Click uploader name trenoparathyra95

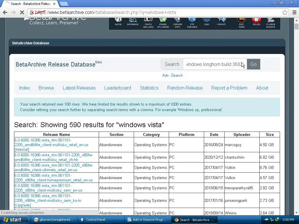tap(239, 188)
